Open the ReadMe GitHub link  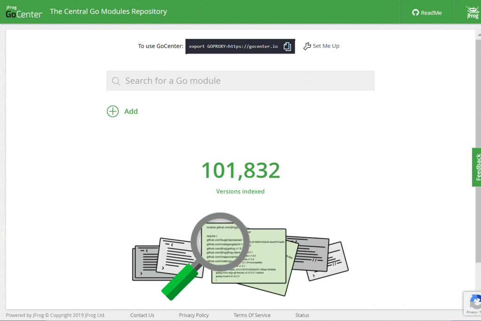tap(427, 13)
